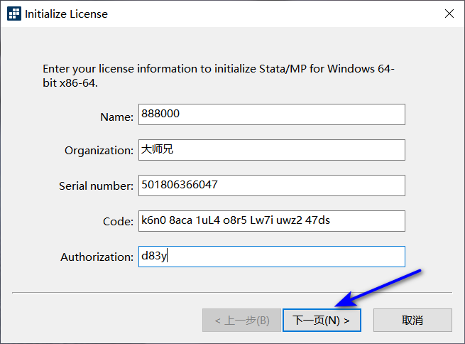Click the Authorization: label
The image size is (465, 344).
tap(97, 257)
